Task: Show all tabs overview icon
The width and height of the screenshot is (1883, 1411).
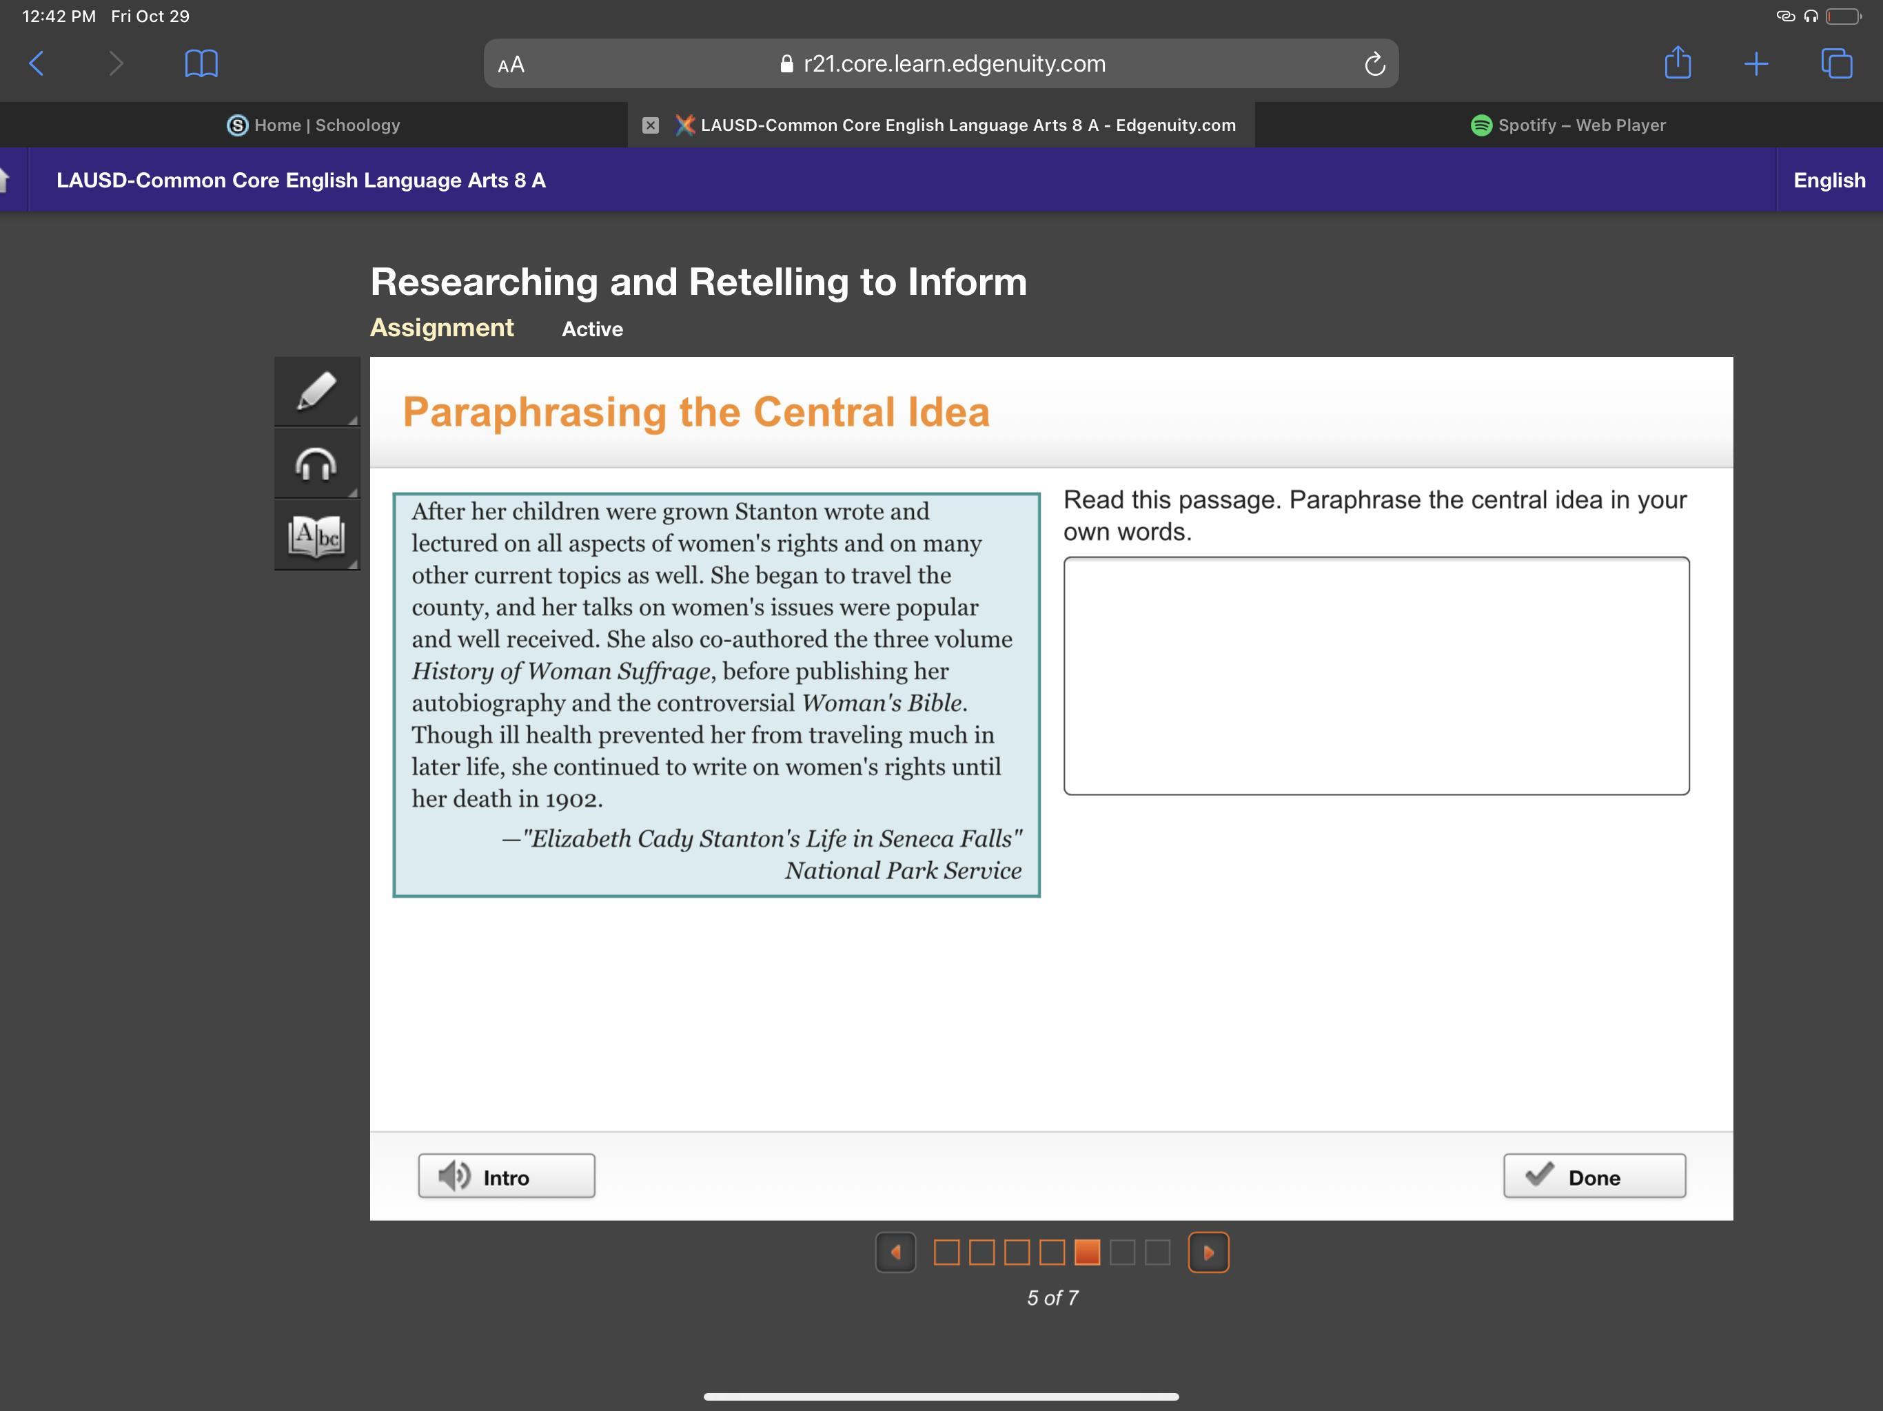Action: (1836, 64)
